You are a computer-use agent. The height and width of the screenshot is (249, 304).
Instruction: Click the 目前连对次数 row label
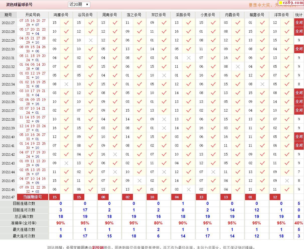[24, 210]
